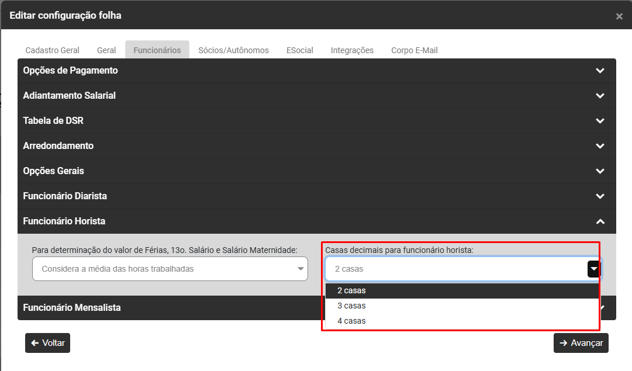Open the Férias determination dropdown
The width and height of the screenshot is (632, 371).
(170, 269)
